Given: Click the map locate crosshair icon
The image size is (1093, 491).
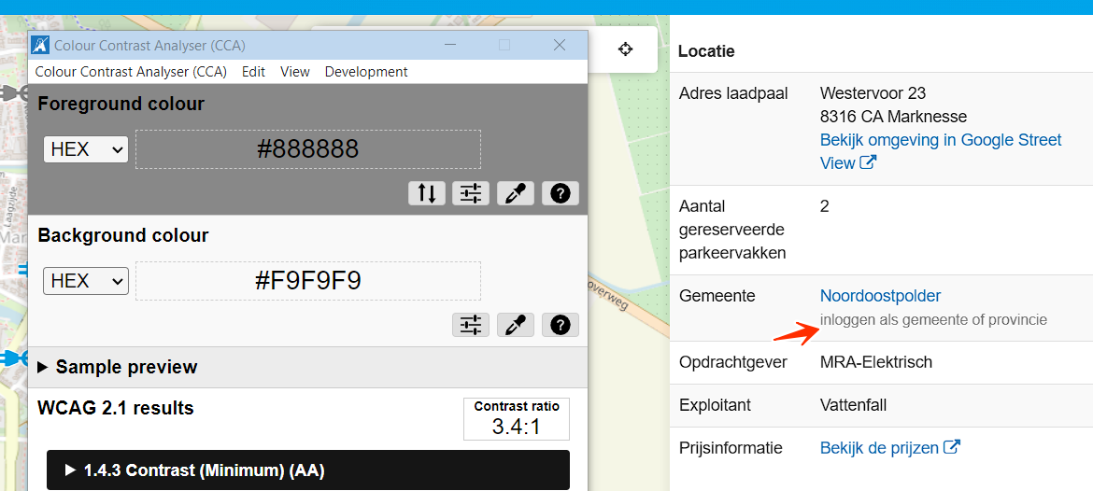Looking at the screenshot, I should (625, 49).
